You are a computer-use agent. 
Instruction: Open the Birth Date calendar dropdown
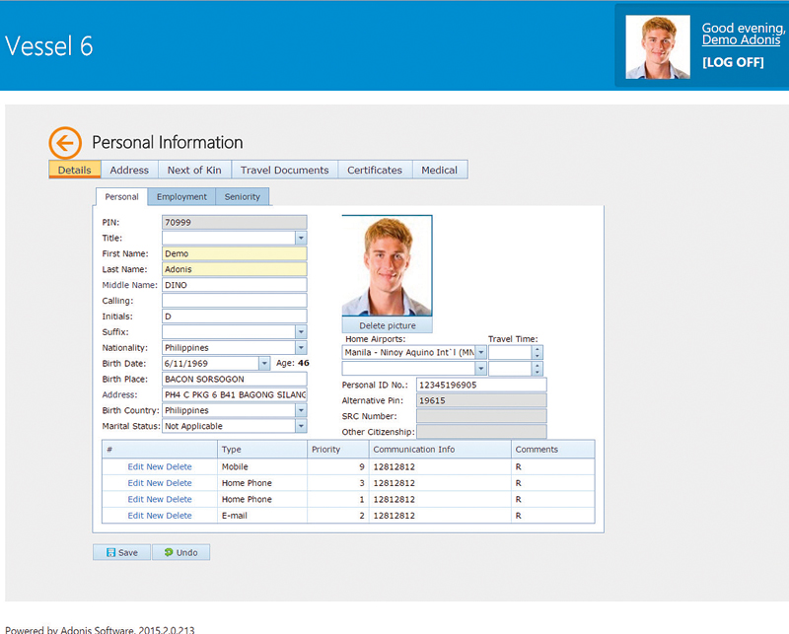pyautogui.click(x=264, y=363)
